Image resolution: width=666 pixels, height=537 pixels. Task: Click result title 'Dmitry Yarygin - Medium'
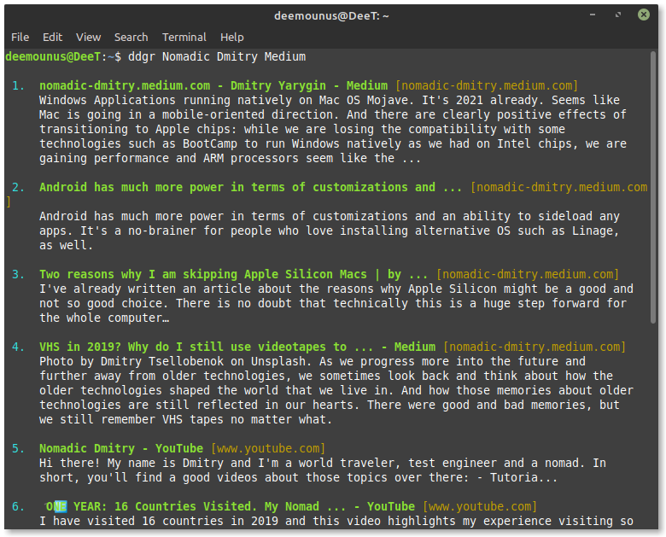pos(309,86)
